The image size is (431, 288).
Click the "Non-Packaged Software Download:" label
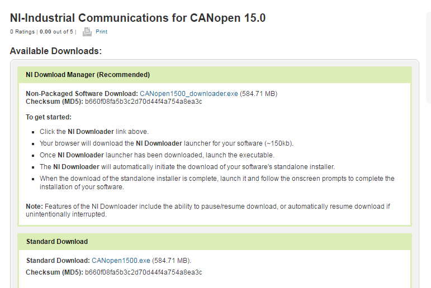(x=82, y=93)
